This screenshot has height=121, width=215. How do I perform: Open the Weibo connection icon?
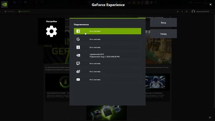[78, 72]
